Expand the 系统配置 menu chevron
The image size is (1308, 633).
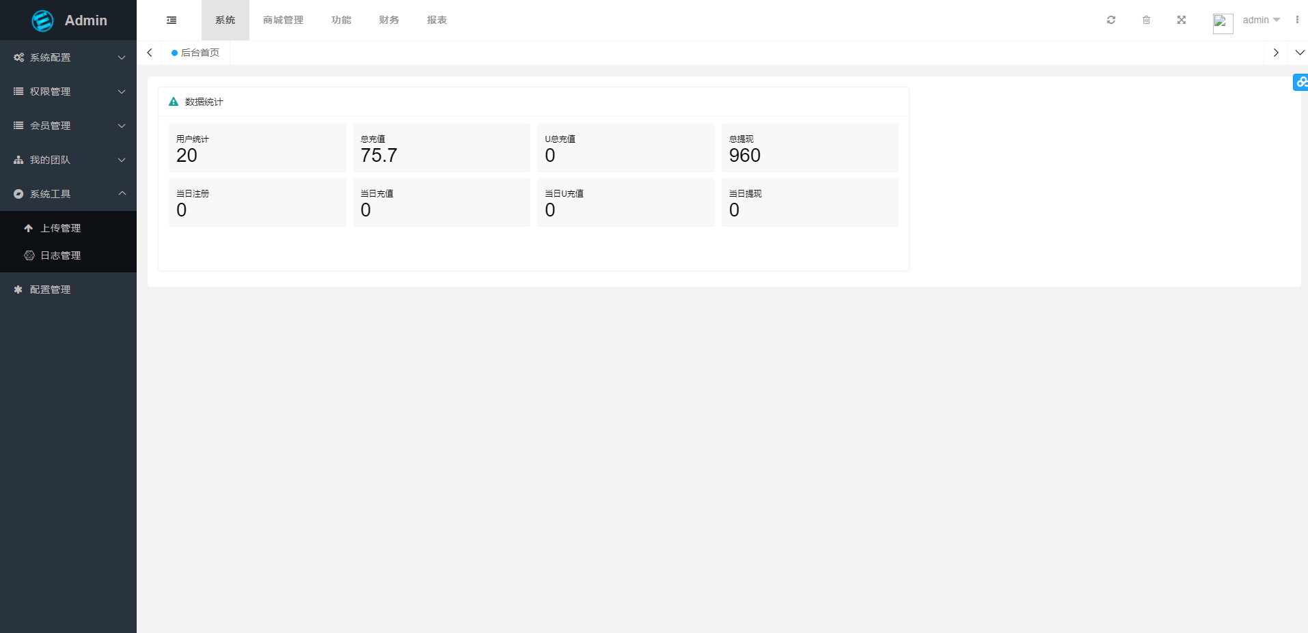(122, 57)
